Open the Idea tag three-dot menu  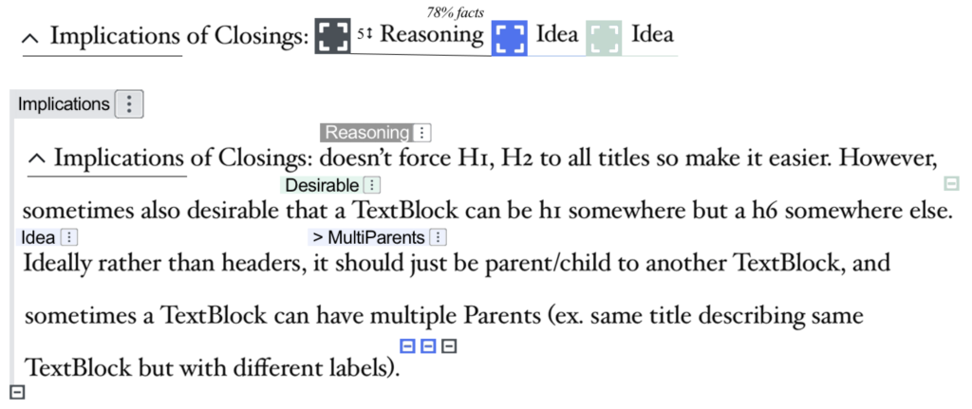tap(69, 237)
